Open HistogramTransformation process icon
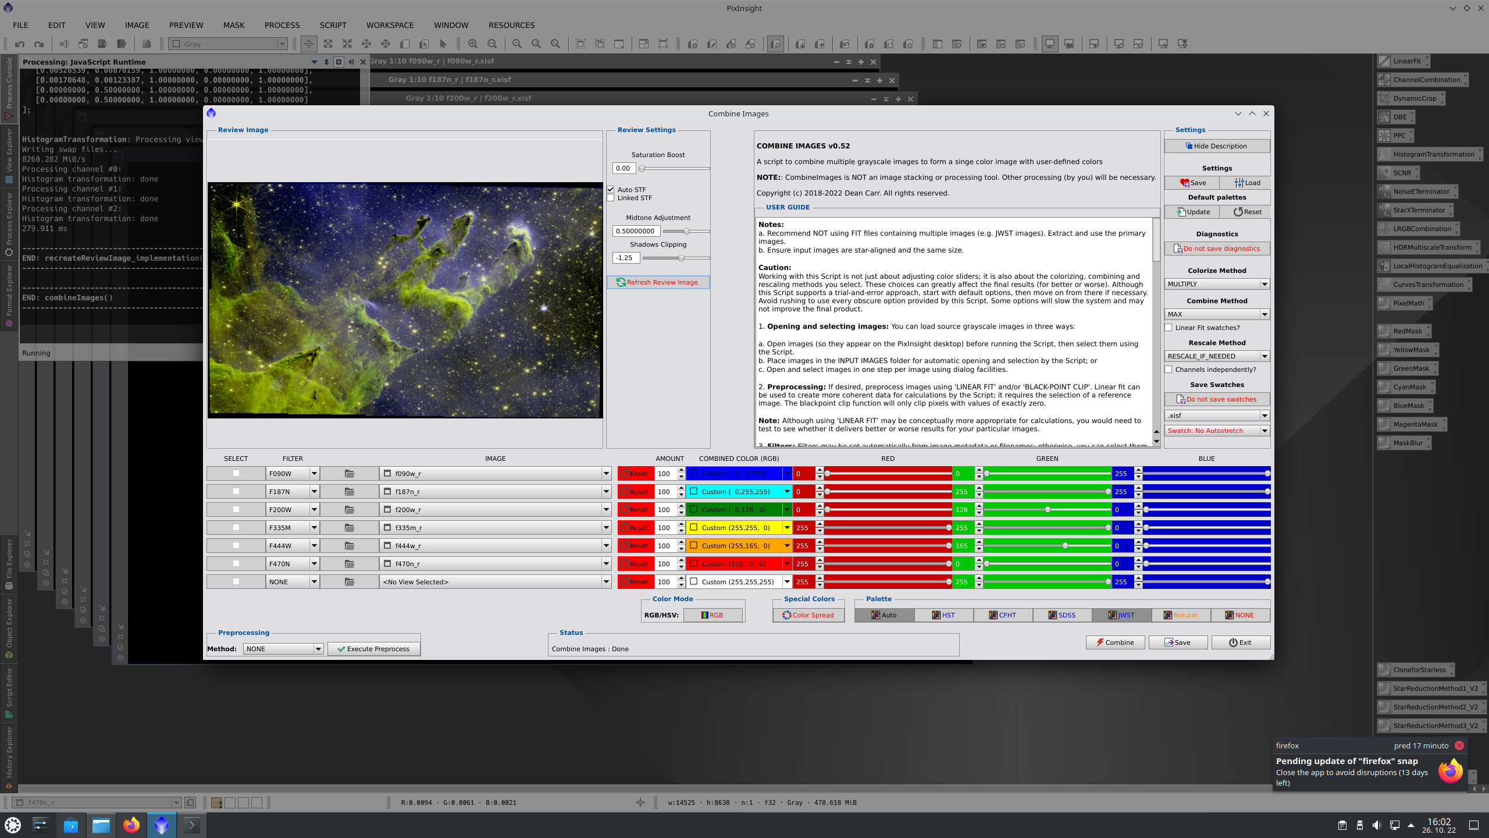This screenshot has height=838, width=1489. click(x=1430, y=154)
